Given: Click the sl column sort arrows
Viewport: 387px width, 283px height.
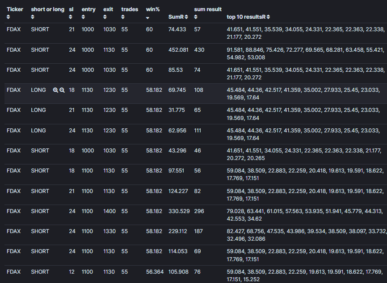Looking at the screenshot, I should click(71, 17).
